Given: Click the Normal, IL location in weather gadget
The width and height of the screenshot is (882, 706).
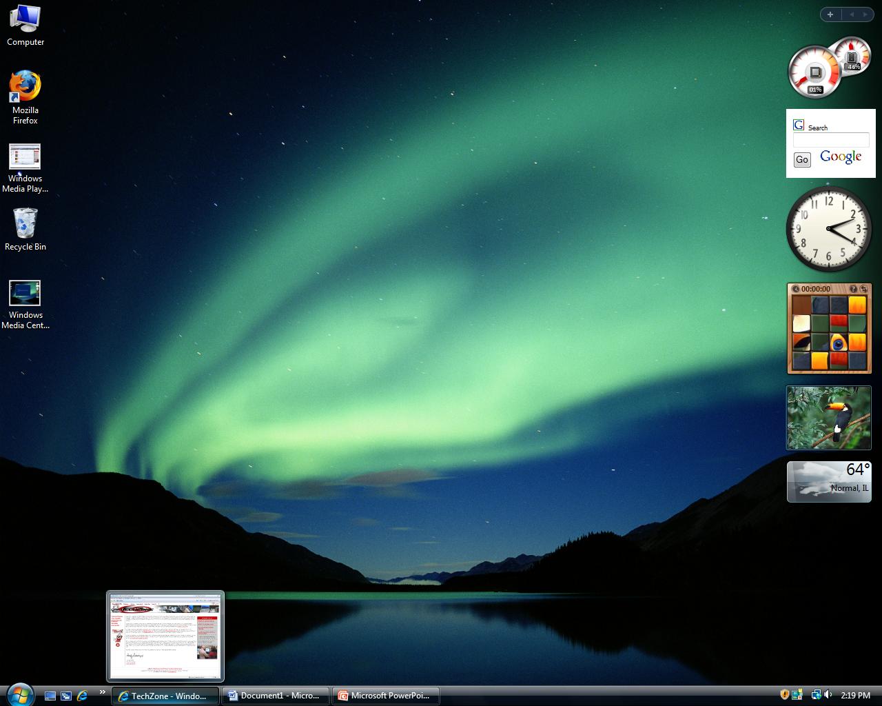Looking at the screenshot, I should [850, 488].
